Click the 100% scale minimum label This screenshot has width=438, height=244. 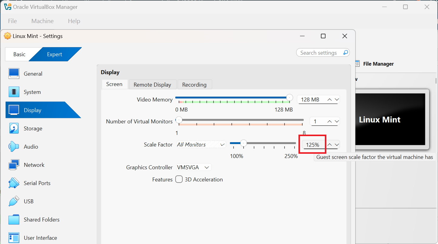pyautogui.click(x=237, y=156)
